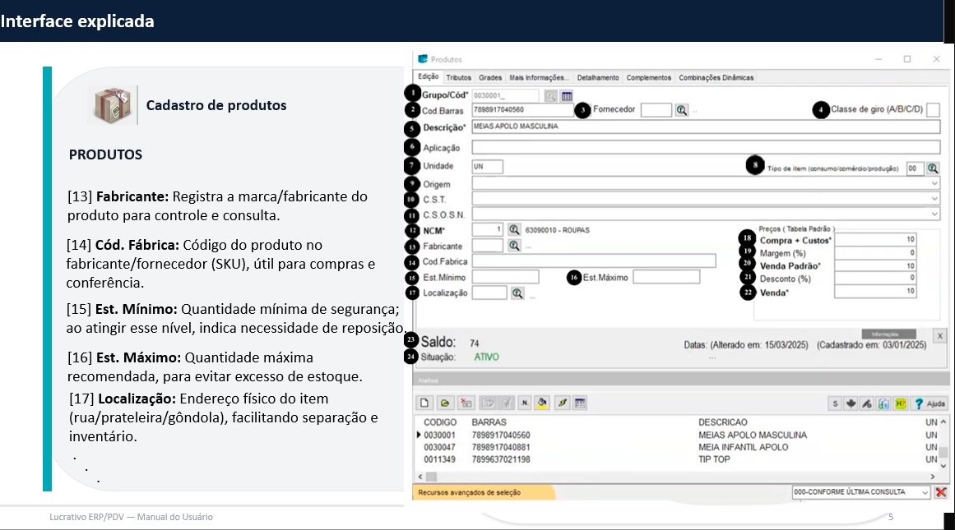Open the Combinações Dinâmicas tab
Viewport: 955px width, 530px height.
pos(715,77)
